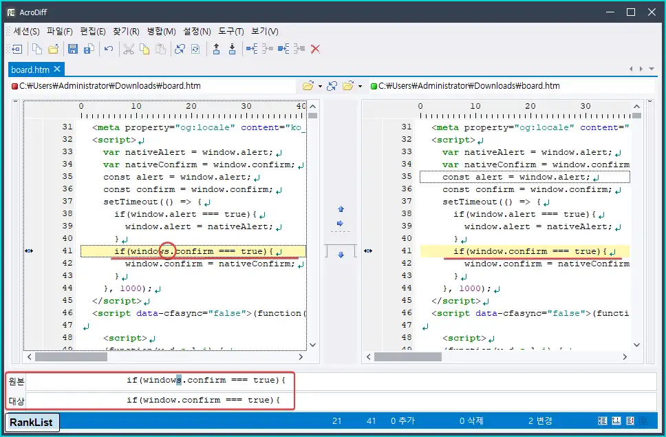Open the 설정(N) menu
Image resolution: width=666 pixels, height=437 pixels.
(197, 32)
